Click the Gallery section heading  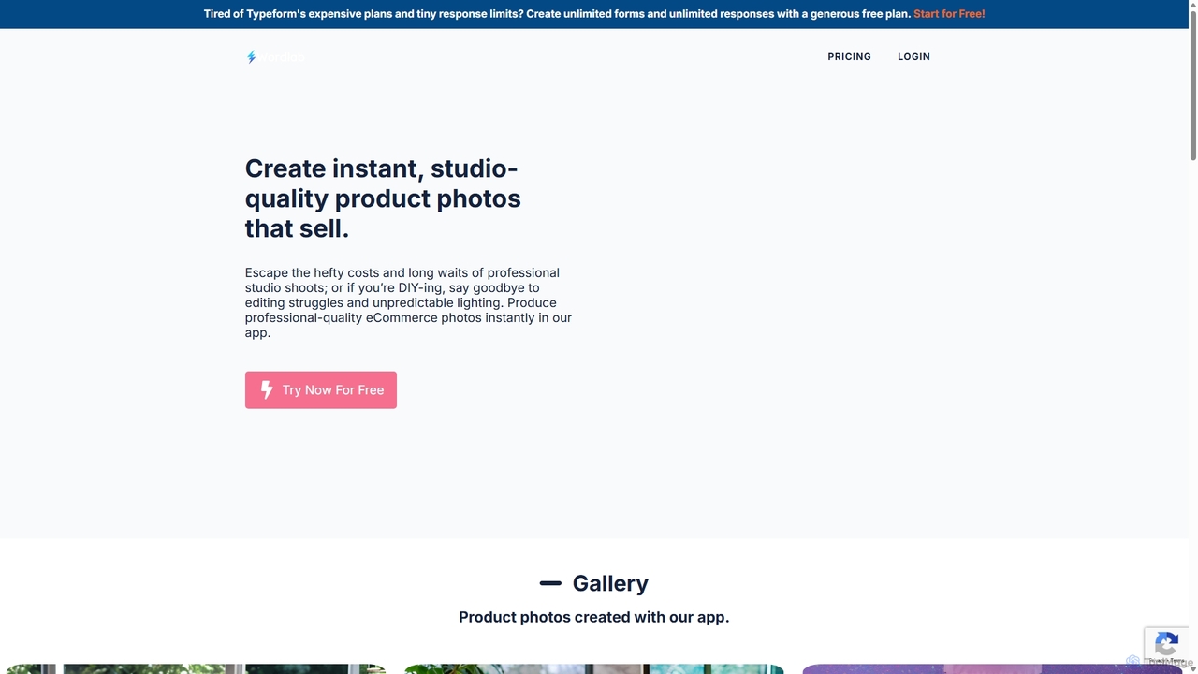click(610, 583)
